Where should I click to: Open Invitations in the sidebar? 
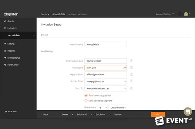[12, 28]
